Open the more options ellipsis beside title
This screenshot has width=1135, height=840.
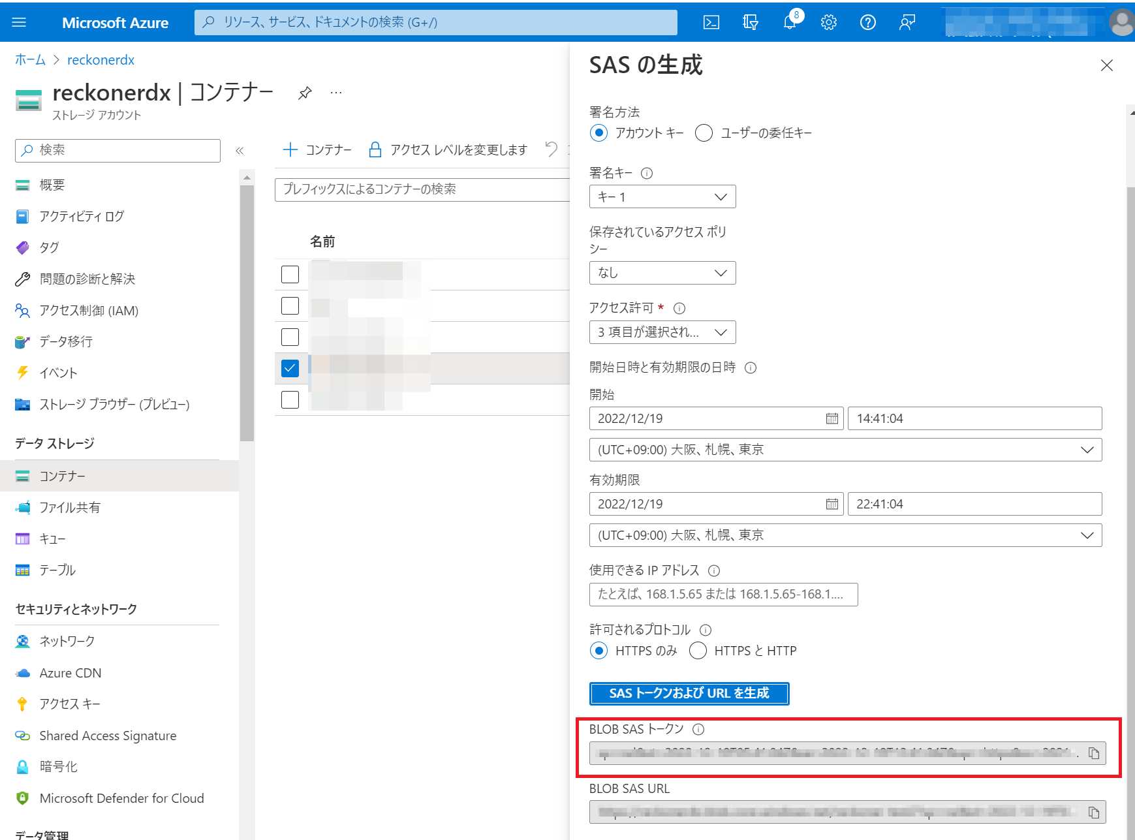pyautogui.click(x=336, y=93)
